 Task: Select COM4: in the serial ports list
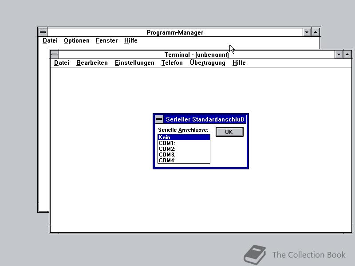184,160
